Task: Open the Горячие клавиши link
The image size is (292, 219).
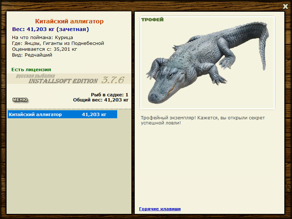Action: [160, 209]
